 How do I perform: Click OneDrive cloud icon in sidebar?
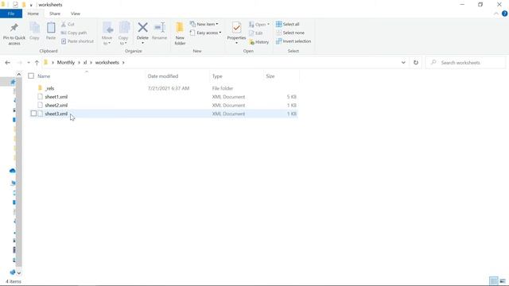pyautogui.click(x=13, y=171)
